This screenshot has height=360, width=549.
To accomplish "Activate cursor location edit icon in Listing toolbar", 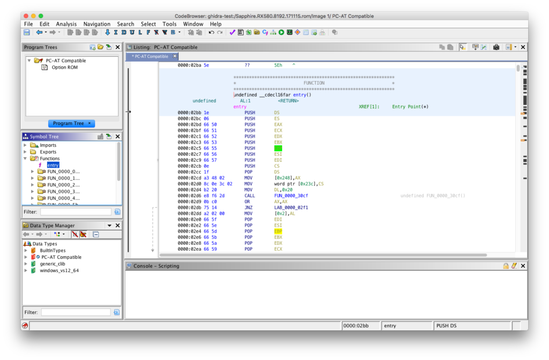I will coord(463,47).
